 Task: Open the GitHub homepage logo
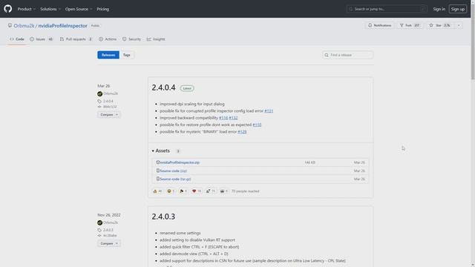8,9
